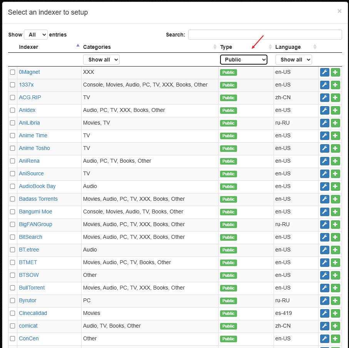Screen dimensions: 349x348
Task: Check the Cinecalidad checkbox
Action: click(x=12, y=313)
